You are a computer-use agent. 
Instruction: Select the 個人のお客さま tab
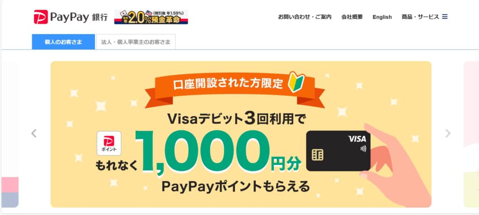pos(63,42)
